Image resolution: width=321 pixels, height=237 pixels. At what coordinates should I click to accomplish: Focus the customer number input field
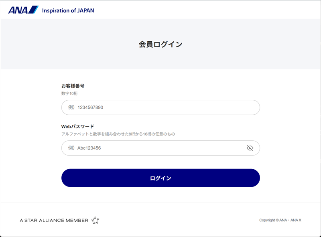point(160,107)
